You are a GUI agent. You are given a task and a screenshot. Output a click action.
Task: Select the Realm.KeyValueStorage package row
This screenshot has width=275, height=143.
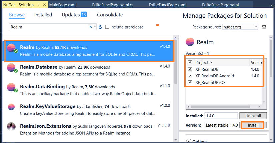pos(89,110)
